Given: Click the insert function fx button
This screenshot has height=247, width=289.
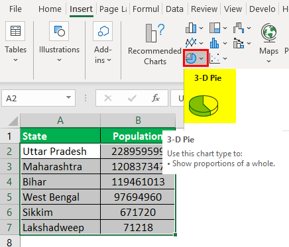Looking at the screenshot, I should pos(156,98).
